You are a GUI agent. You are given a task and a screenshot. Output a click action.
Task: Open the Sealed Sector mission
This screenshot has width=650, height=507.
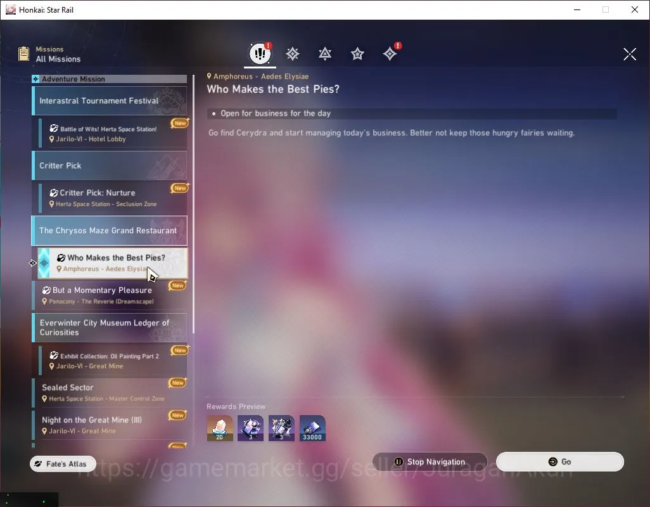point(110,392)
